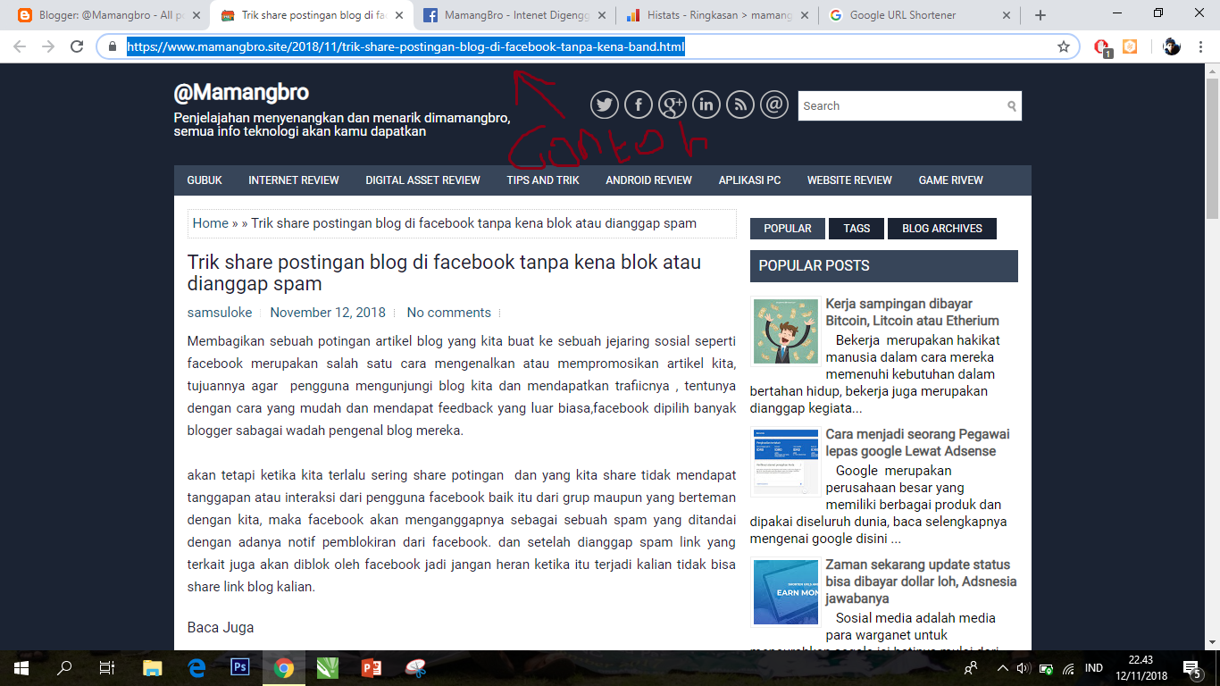Viewport: 1220px width, 686px height.
Task: Open post Cara menjadi seorang Pegawai lepas
Action: click(x=917, y=442)
